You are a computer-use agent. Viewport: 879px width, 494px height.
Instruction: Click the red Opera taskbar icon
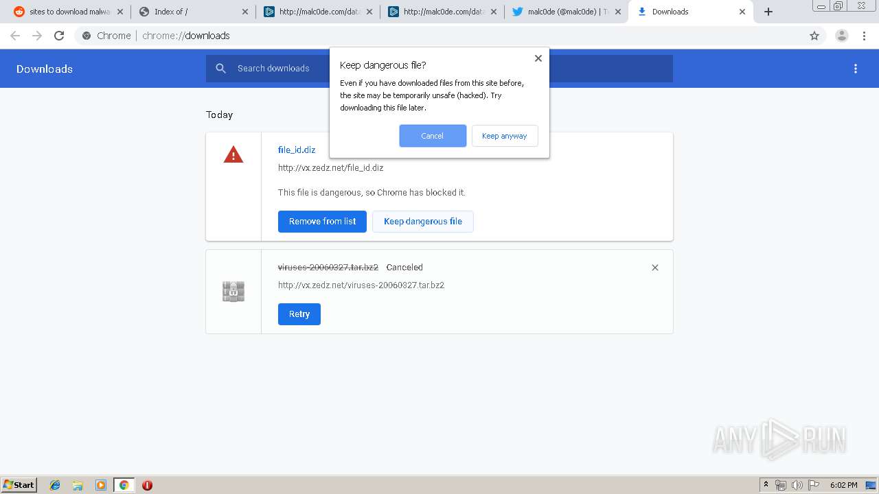click(147, 485)
